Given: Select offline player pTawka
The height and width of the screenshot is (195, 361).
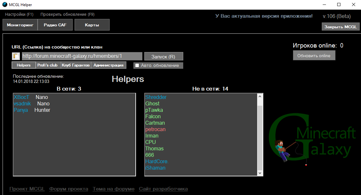Looking at the screenshot, I should [x=154, y=110].
